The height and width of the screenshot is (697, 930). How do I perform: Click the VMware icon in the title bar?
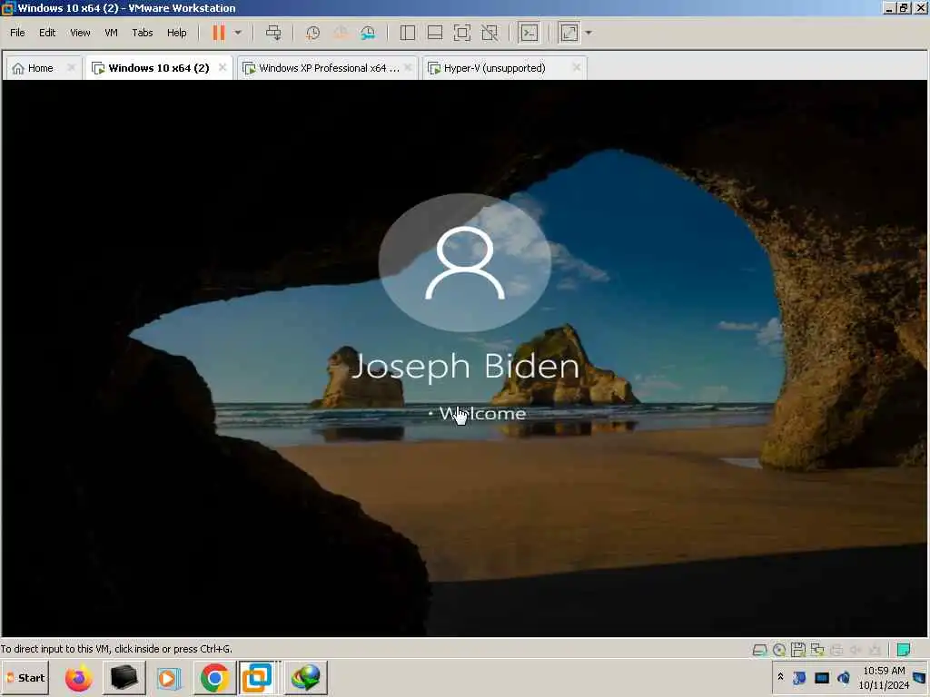coord(8,7)
